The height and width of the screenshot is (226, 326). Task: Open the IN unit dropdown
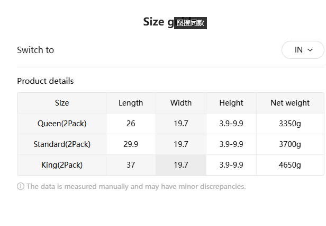tap(303, 50)
